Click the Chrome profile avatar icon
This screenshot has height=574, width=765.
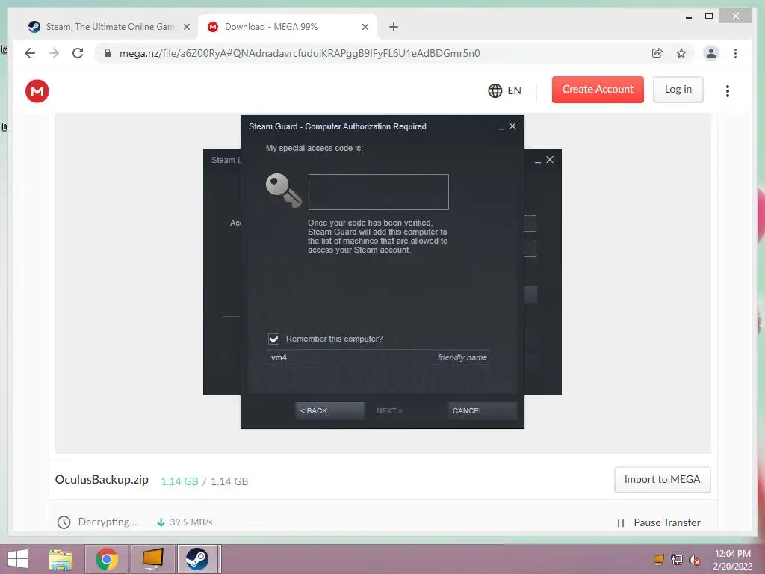(x=711, y=53)
